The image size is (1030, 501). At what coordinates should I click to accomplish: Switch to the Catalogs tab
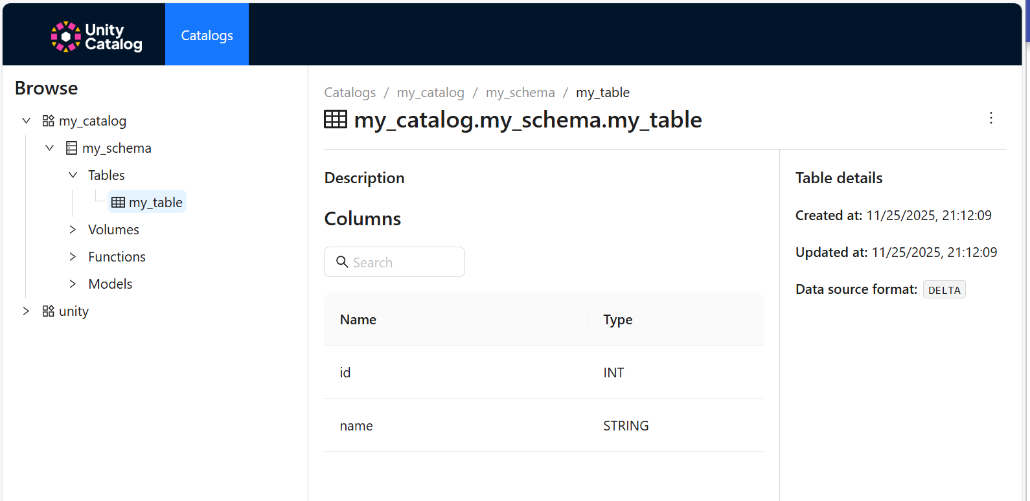pyautogui.click(x=207, y=36)
